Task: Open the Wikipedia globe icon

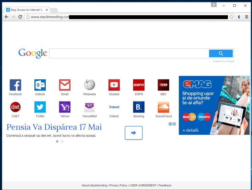Action: coord(89,85)
